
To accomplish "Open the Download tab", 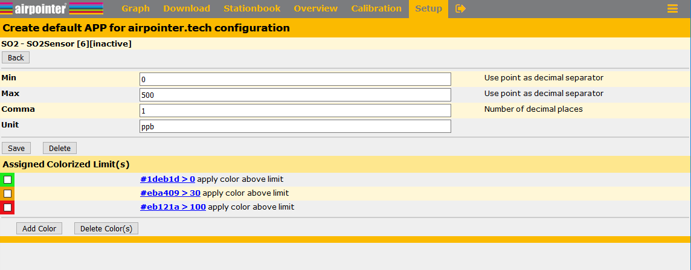I will [187, 8].
